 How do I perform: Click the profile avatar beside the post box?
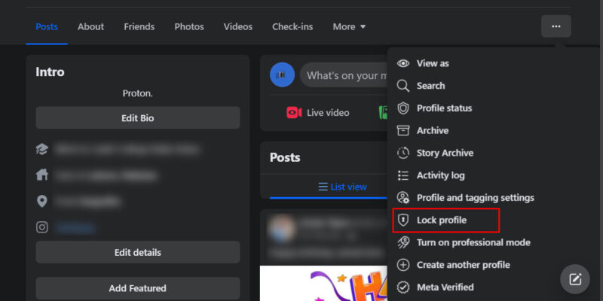coord(282,74)
